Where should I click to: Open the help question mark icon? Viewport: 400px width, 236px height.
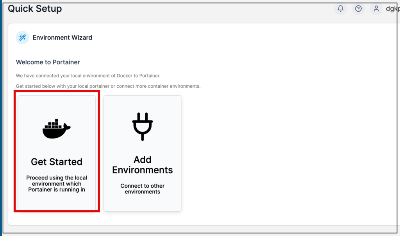pyautogui.click(x=358, y=9)
